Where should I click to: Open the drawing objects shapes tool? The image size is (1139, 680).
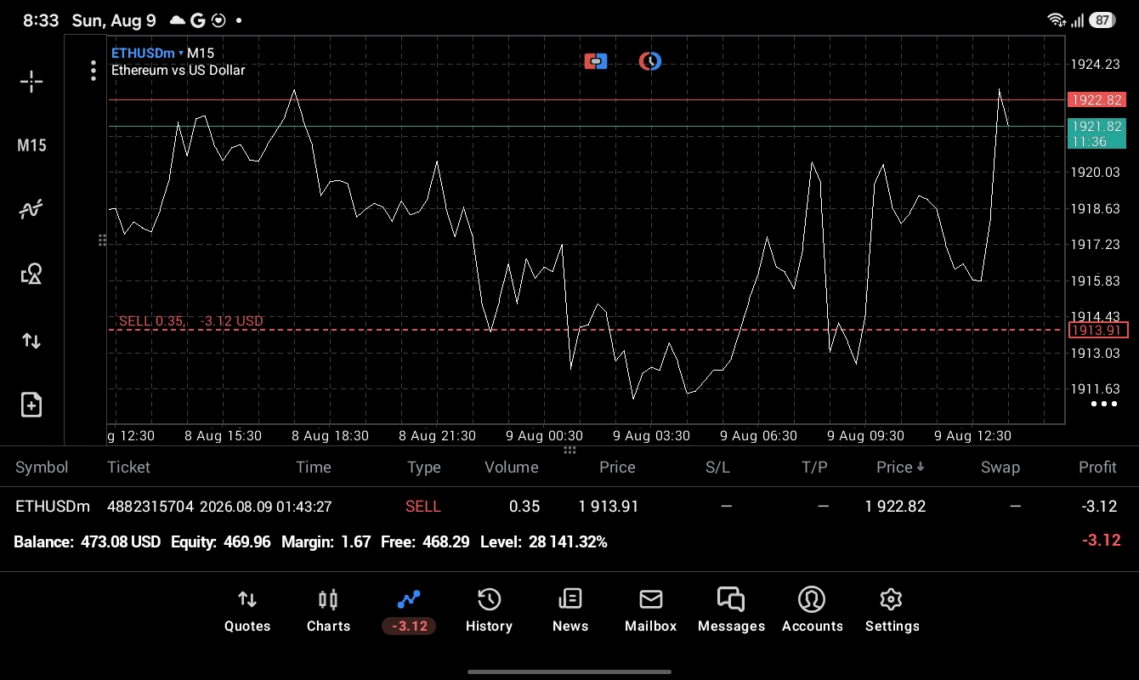tap(31, 274)
